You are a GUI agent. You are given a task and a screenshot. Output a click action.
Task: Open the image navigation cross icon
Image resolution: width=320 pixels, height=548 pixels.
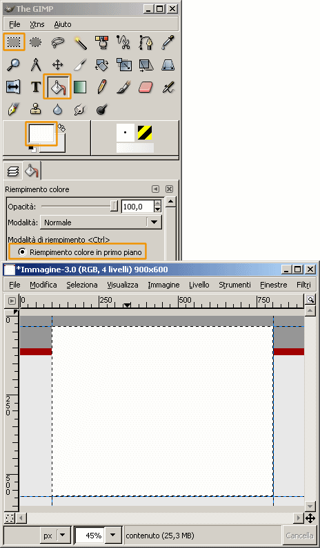pyautogui.click(x=310, y=518)
